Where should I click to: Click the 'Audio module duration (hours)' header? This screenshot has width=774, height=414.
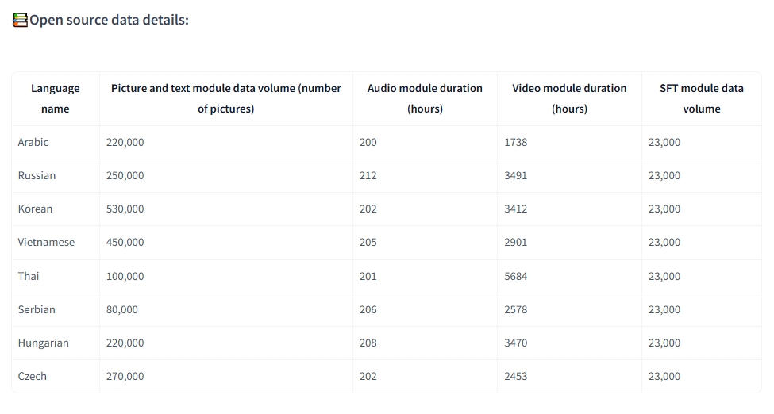[425, 98]
